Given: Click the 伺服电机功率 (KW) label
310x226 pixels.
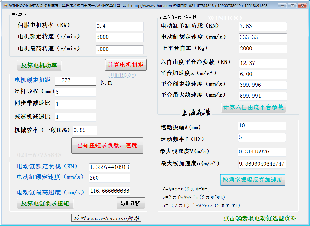Looking at the screenshot, I should [44, 25].
